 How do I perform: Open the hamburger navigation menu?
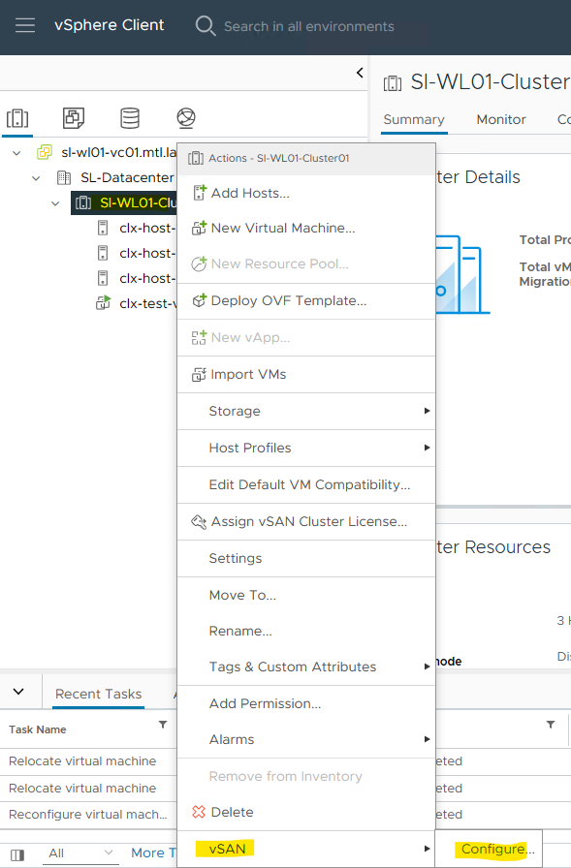[25, 25]
